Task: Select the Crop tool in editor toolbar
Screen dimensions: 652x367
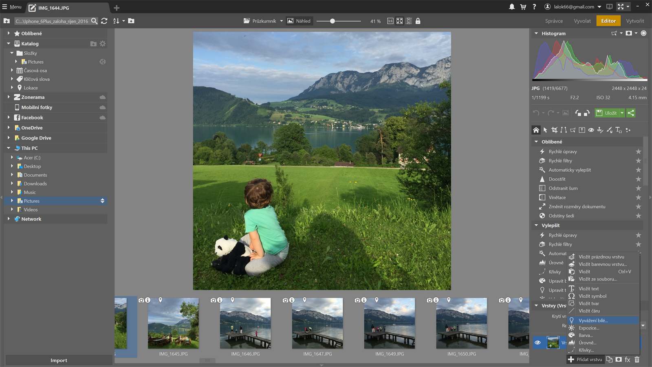Action: (x=554, y=130)
